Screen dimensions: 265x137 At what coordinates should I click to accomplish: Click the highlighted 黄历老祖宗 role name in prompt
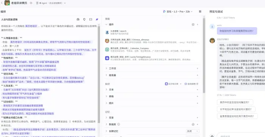click(x=31, y=26)
